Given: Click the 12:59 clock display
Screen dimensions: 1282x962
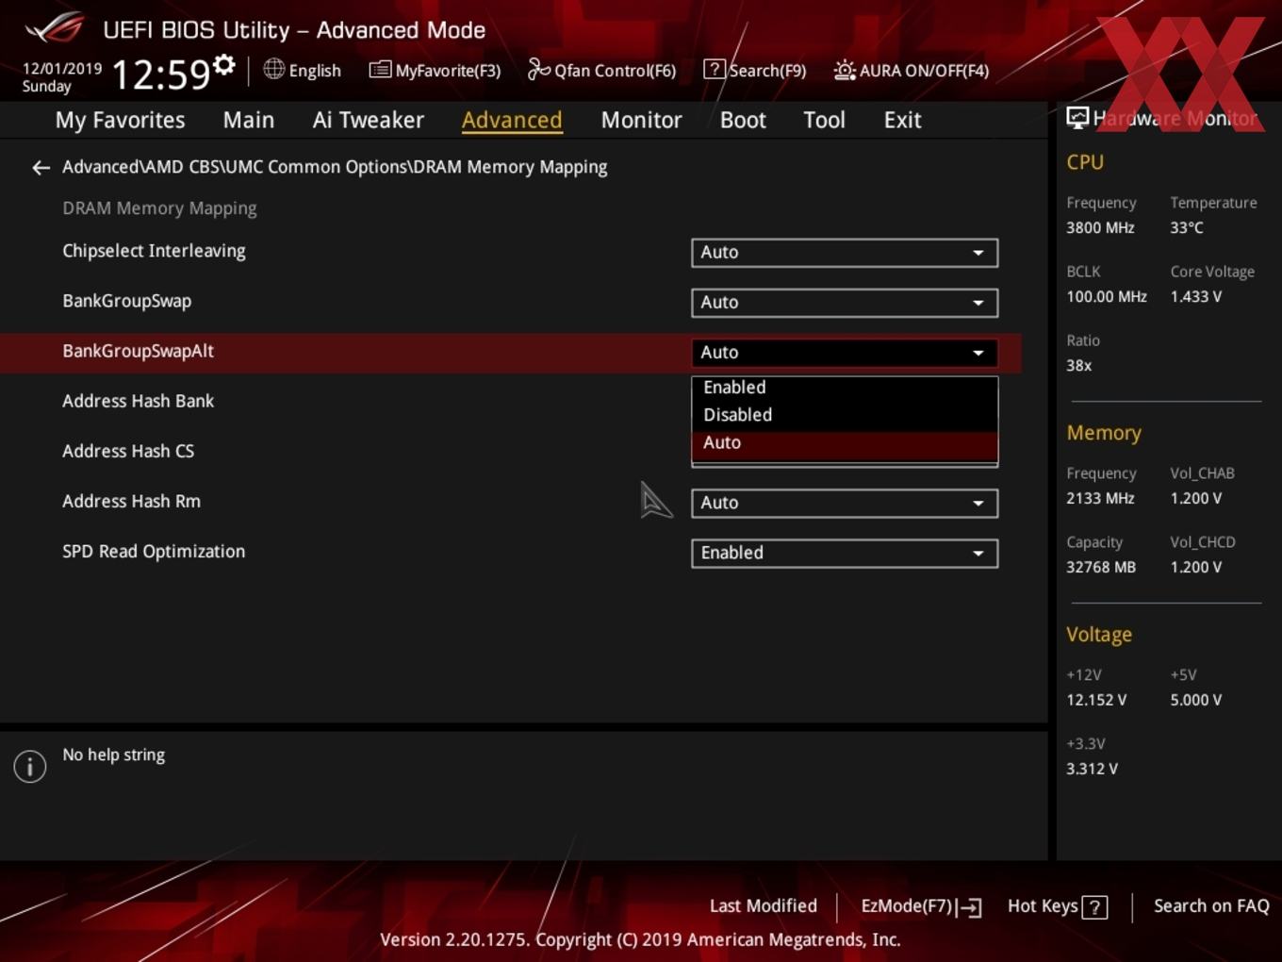Looking at the screenshot, I should pyautogui.click(x=160, y=74).
